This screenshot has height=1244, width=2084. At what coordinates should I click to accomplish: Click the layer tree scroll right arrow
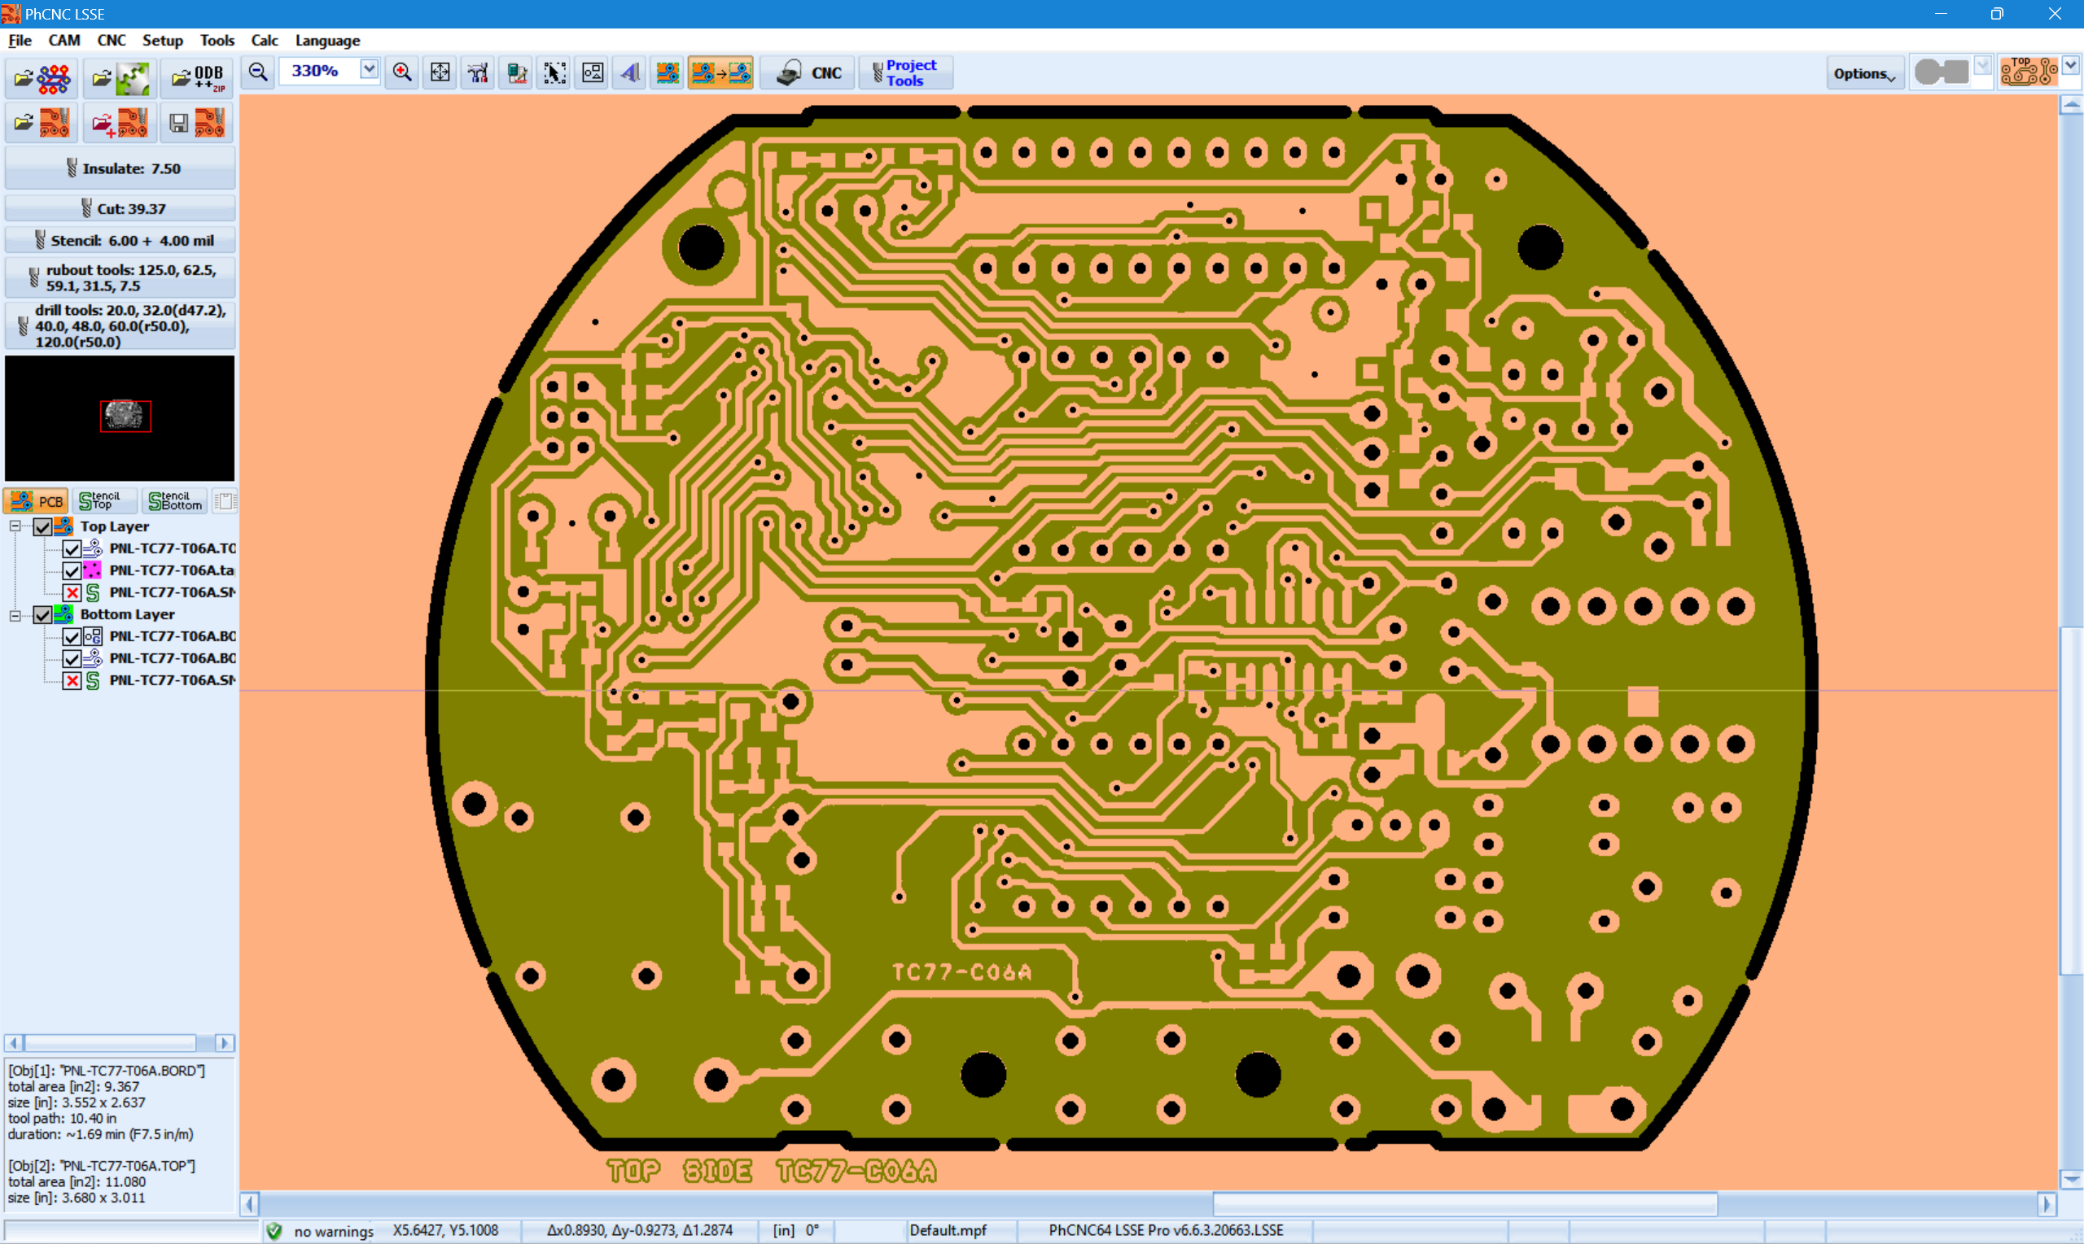pos(224,1043)
